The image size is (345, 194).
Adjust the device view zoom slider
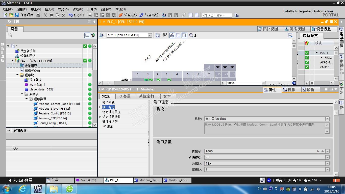pyautogui.click(x=279, y=83)
